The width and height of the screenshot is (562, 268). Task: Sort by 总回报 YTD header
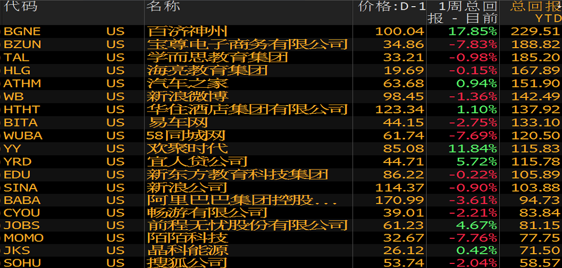(535, 12)
